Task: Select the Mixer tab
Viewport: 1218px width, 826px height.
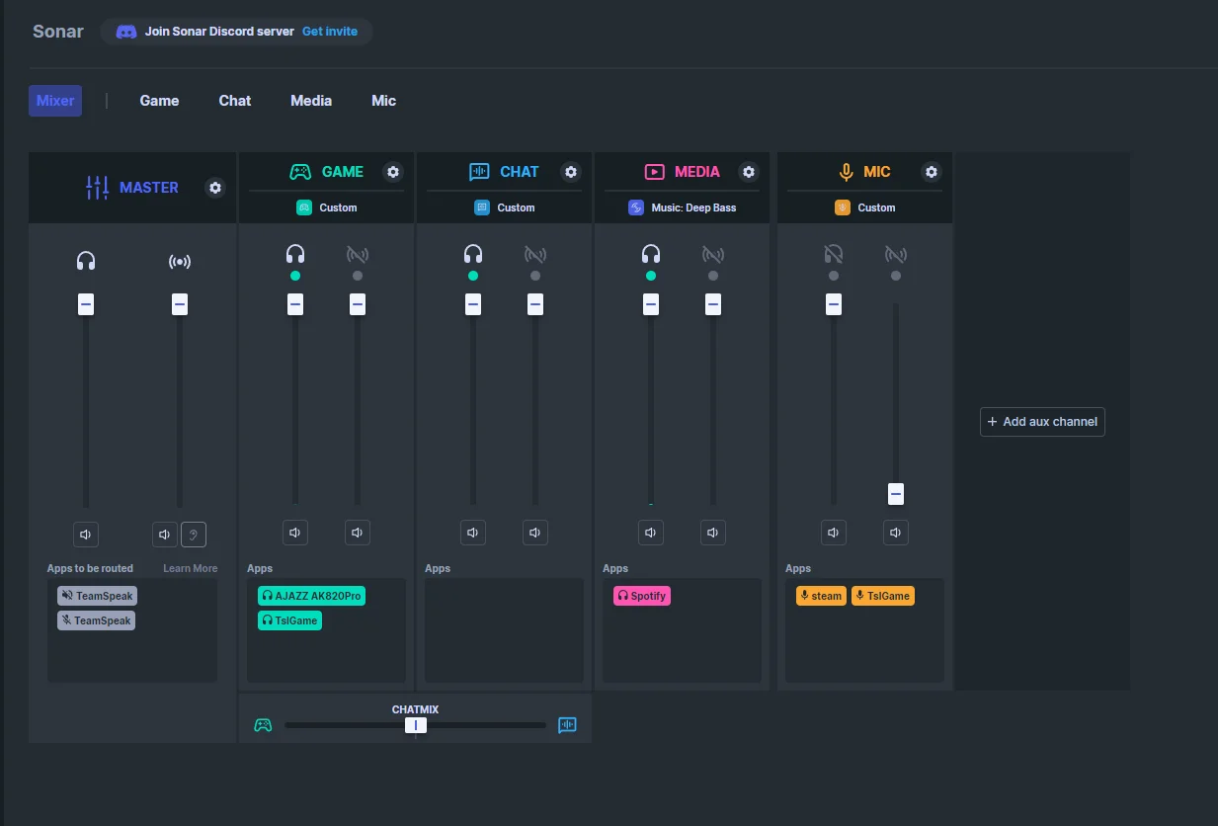Action: [55, 101]
